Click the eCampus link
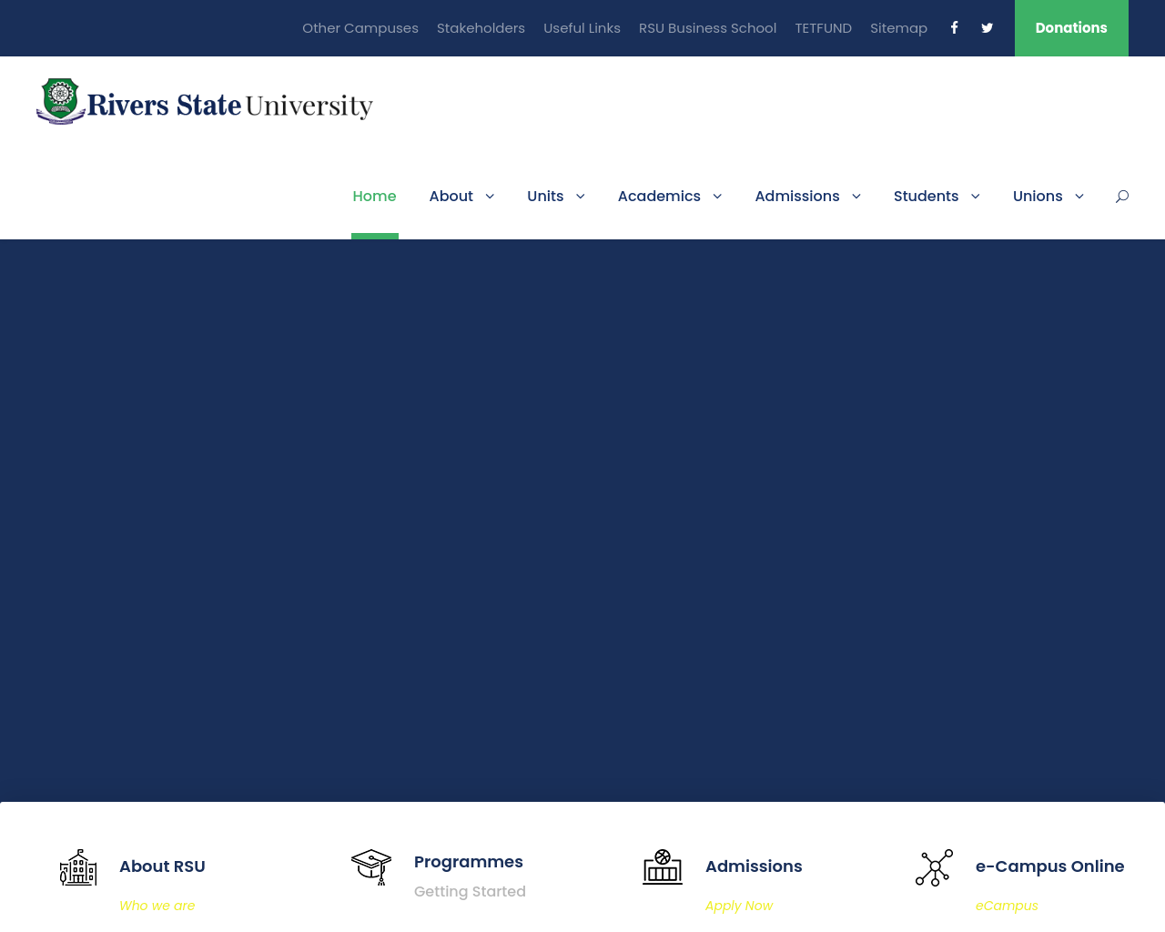Image resolution: width=1165 pixels, height=932 pixels. click(x=1007, y=906)
